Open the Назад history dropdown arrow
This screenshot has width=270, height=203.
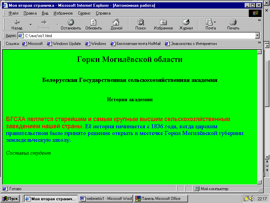(30, 24)
